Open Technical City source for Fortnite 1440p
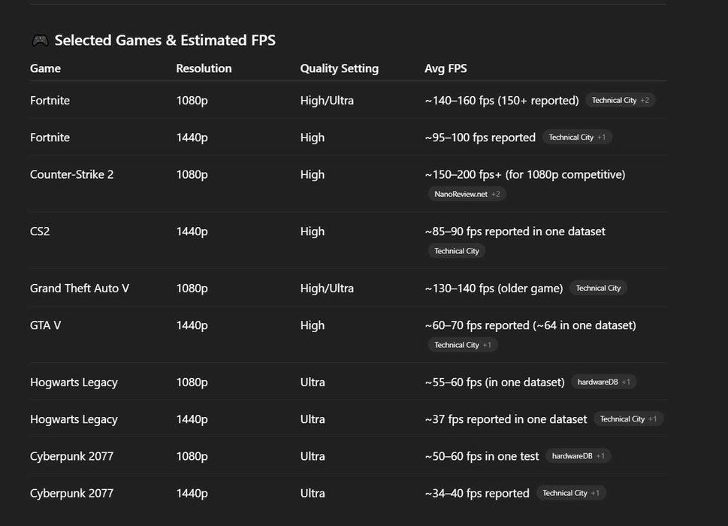 point(570,138)
